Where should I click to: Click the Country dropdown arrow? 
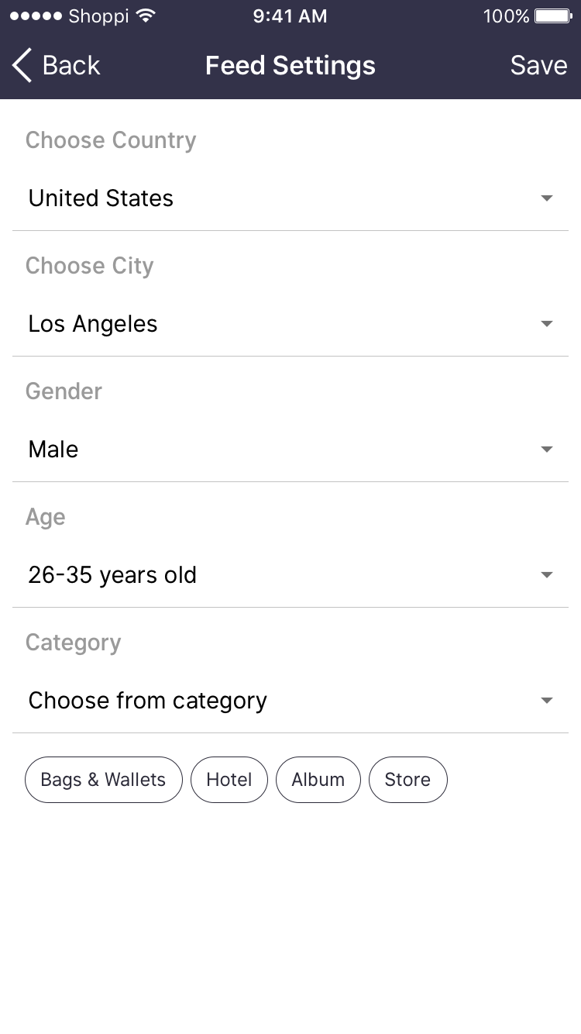coord(547,198)
